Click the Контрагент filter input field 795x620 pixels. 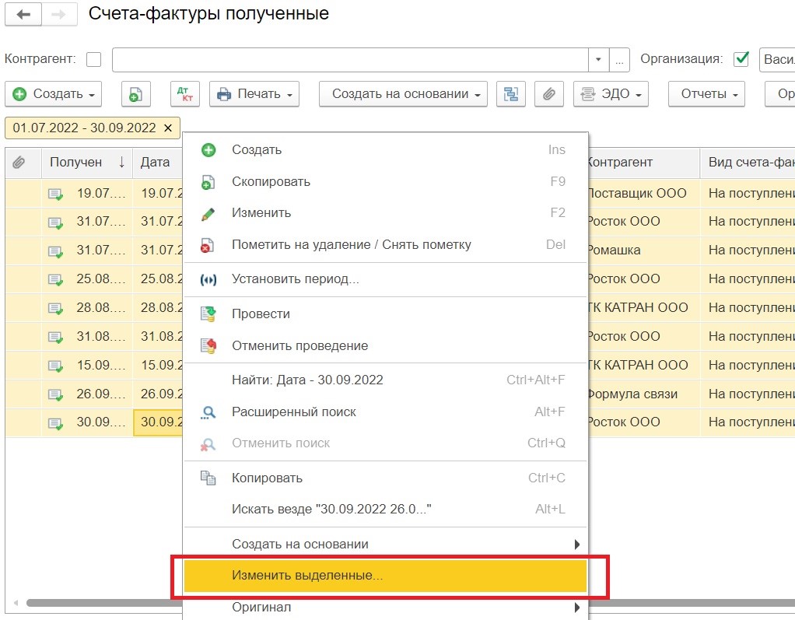(350, 60)
